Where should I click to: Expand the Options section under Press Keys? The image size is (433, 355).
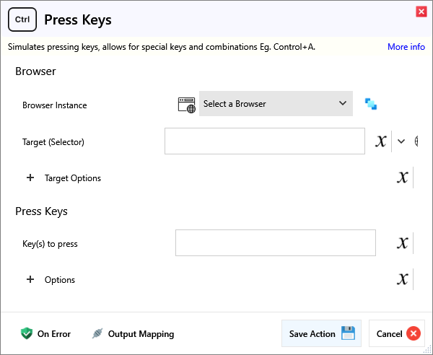(30, 280)
